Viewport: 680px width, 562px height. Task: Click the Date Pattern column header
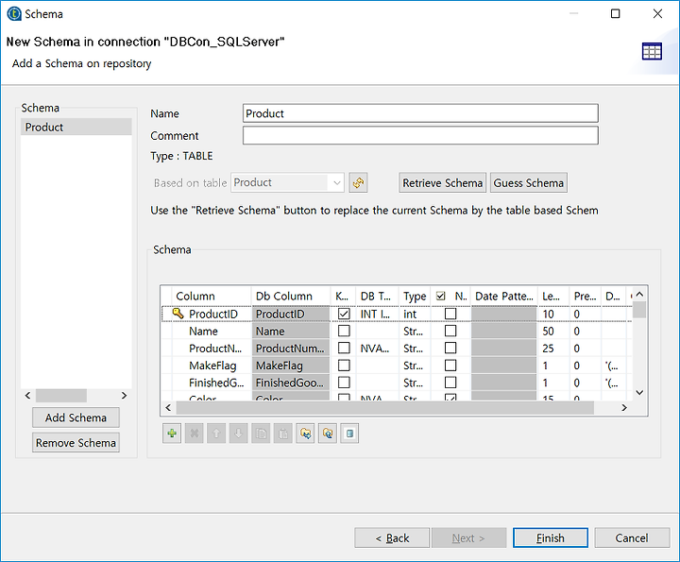pyautogui.click(x=504, y=296)
